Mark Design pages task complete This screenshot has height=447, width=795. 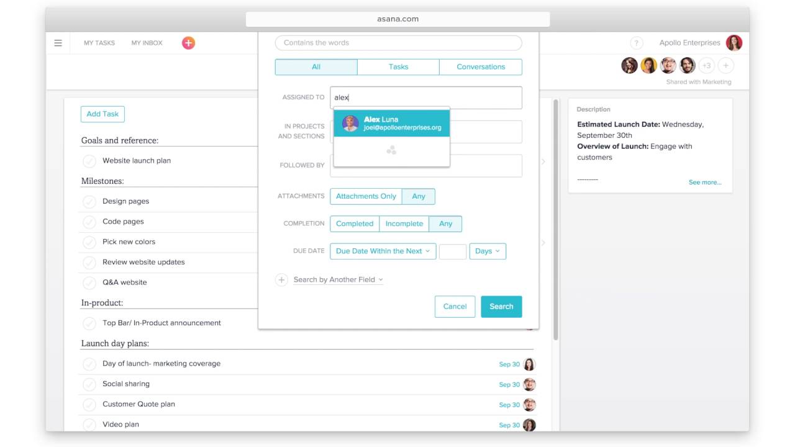[x=89, y=202]
